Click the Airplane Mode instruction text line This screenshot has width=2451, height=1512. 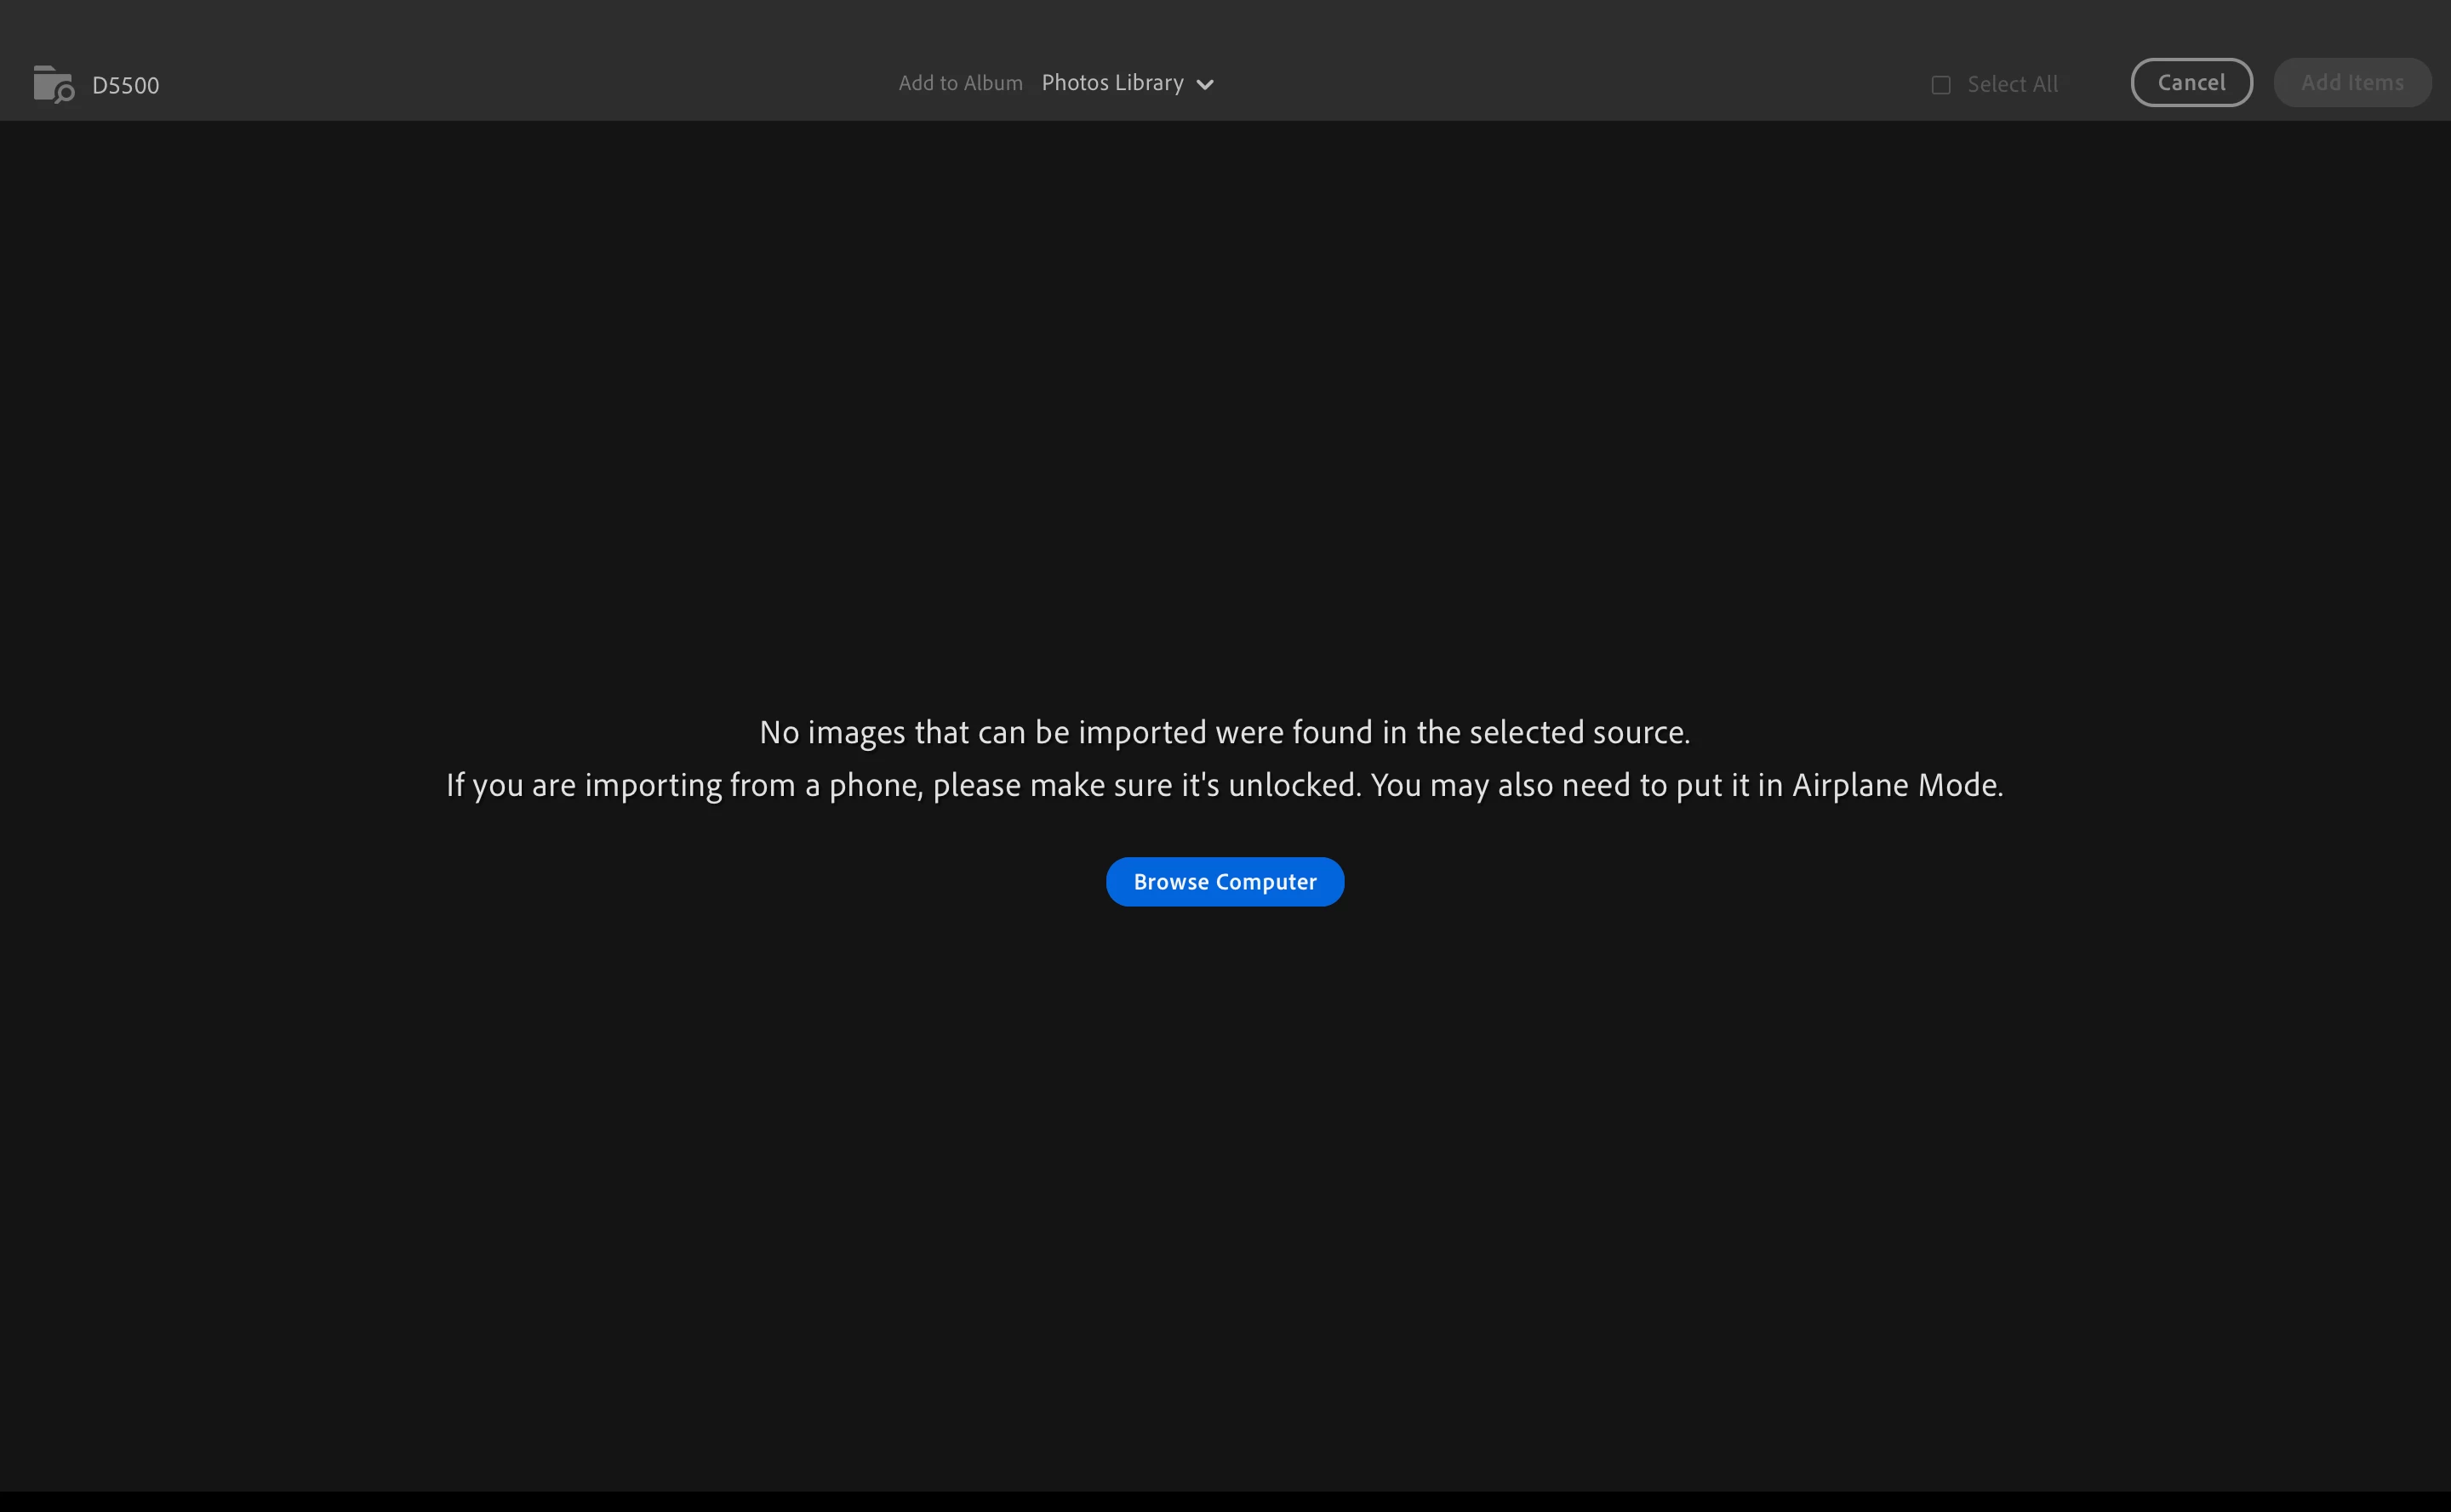(1224, 785)
